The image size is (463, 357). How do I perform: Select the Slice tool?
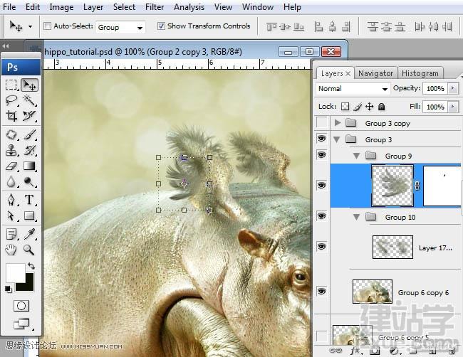point(29,116)
